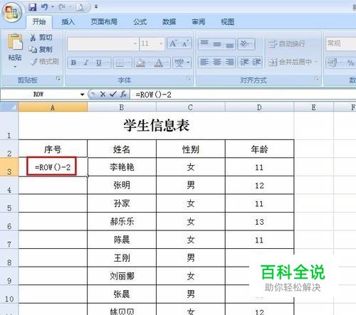Image resolution: width=356 pixels, height=315 pixels.
Task: Open the fill color dropdown arrow
Action: (150, 63)
